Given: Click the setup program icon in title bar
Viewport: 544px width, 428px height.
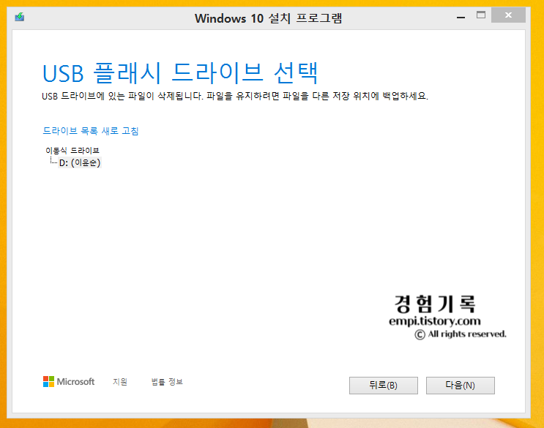Looking at the screenshot, I should point(20,17).
